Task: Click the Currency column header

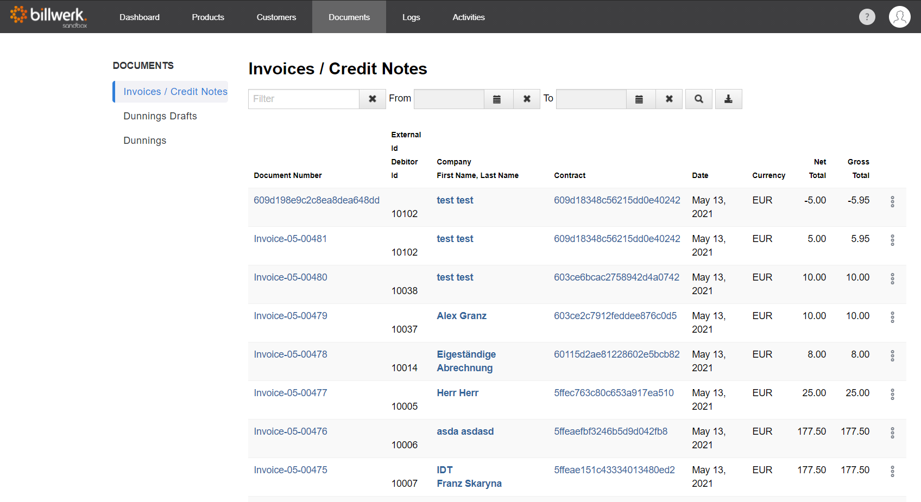Action: [x=768, y=175]
